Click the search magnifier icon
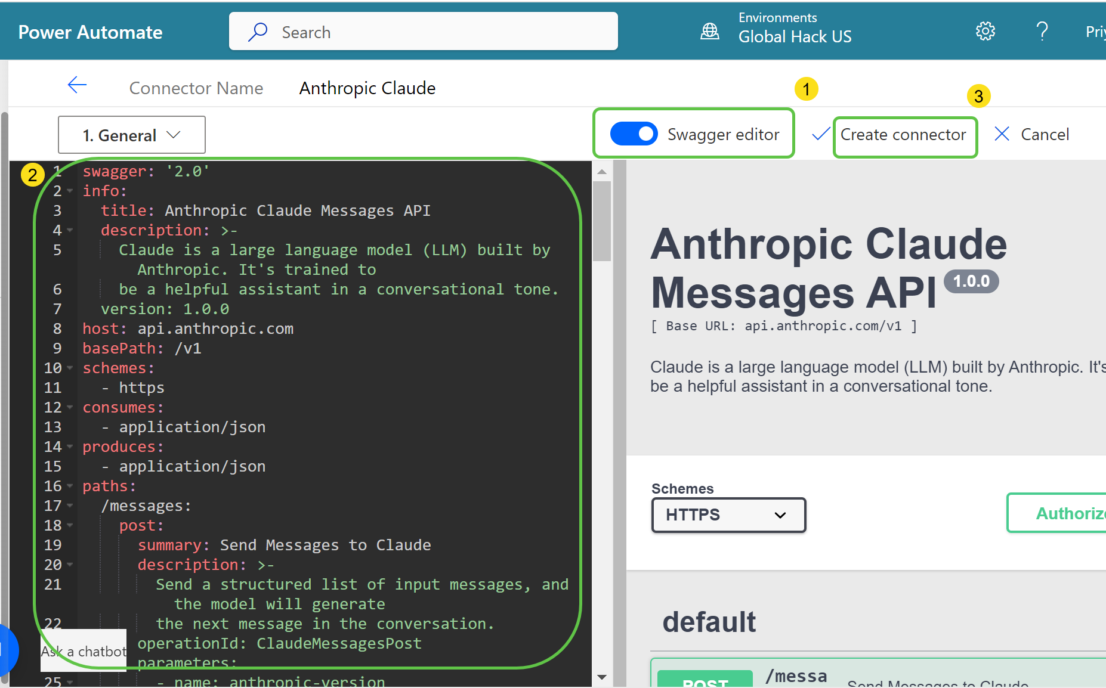 [258, 31]
